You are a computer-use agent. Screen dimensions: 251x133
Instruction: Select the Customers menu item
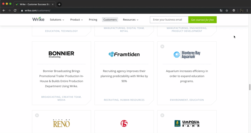[110, 20]
